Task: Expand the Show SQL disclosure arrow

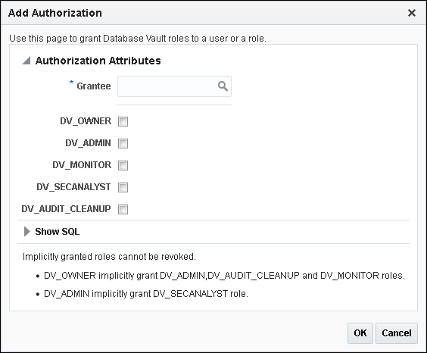Action: [x=27, y=232]
